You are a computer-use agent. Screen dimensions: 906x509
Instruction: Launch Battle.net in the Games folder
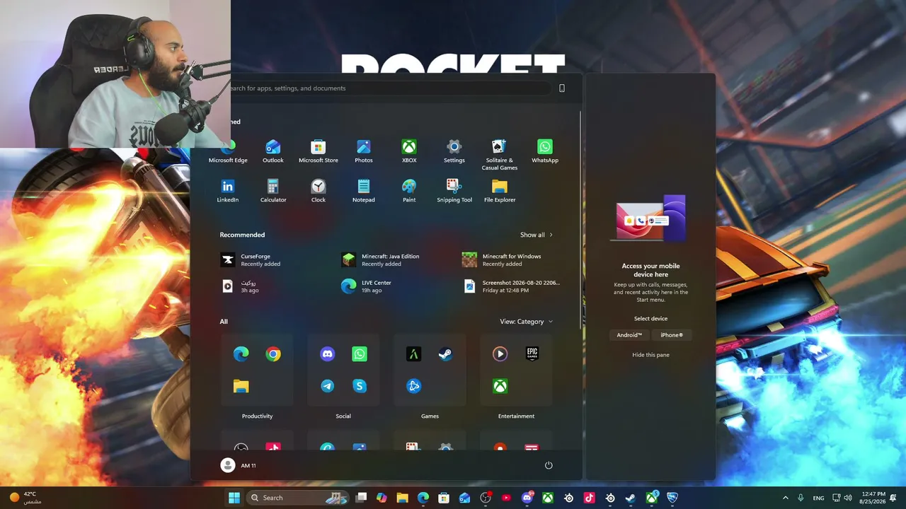click(x=414, y=386)
